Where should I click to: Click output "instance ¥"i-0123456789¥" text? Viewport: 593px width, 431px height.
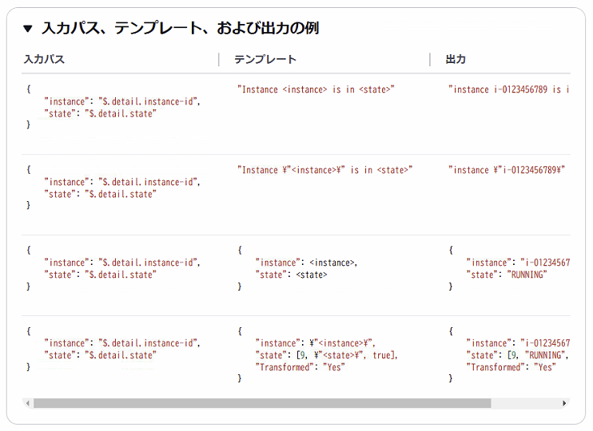[507, 170]
